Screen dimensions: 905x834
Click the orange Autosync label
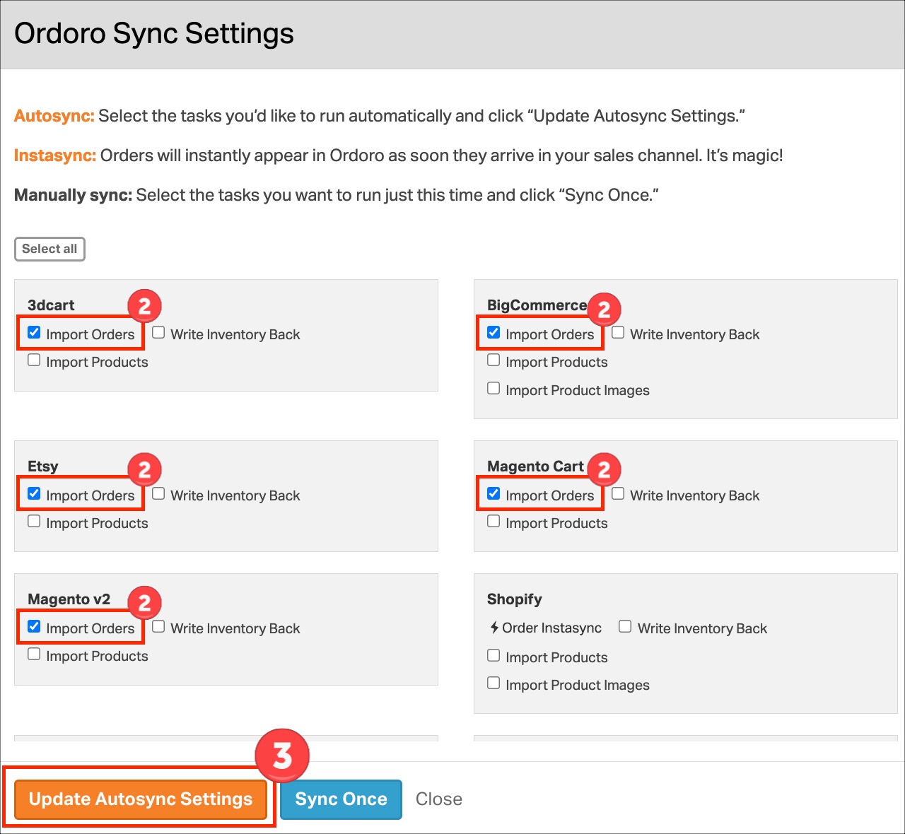point(54,116)
